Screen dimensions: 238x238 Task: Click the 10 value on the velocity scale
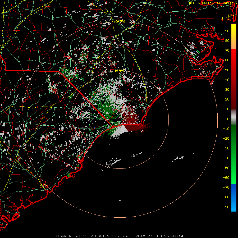227,109
